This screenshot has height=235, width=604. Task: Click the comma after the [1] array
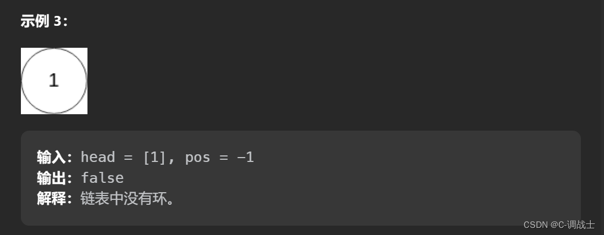click(x=172, y=159)
